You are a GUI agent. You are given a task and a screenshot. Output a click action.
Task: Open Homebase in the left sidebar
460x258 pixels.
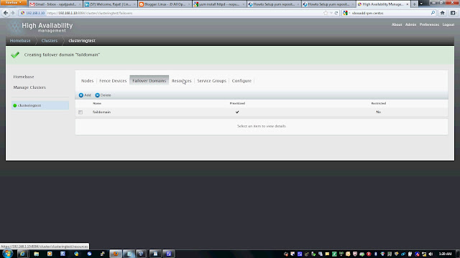[x=24, y=77]
